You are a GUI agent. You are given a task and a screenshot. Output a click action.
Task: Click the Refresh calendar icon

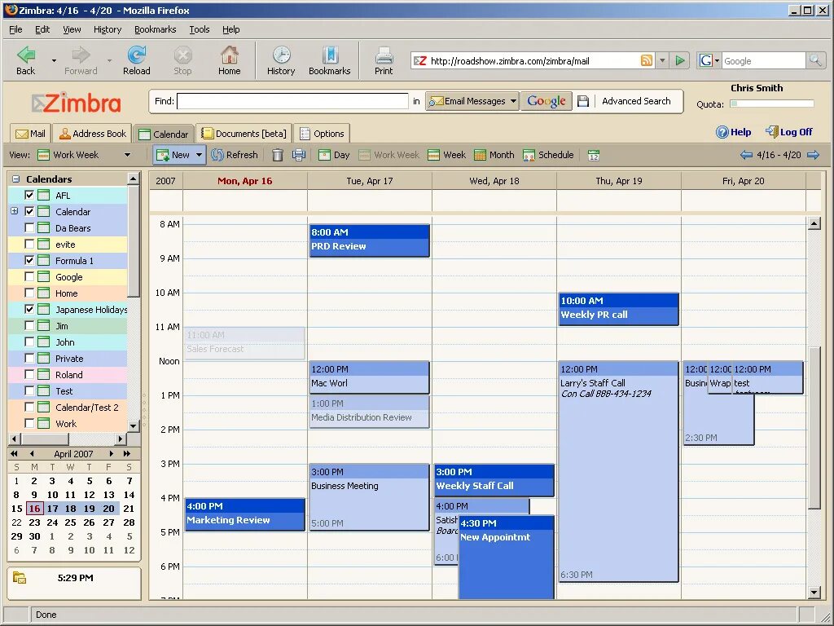click(x=217, y=155)
